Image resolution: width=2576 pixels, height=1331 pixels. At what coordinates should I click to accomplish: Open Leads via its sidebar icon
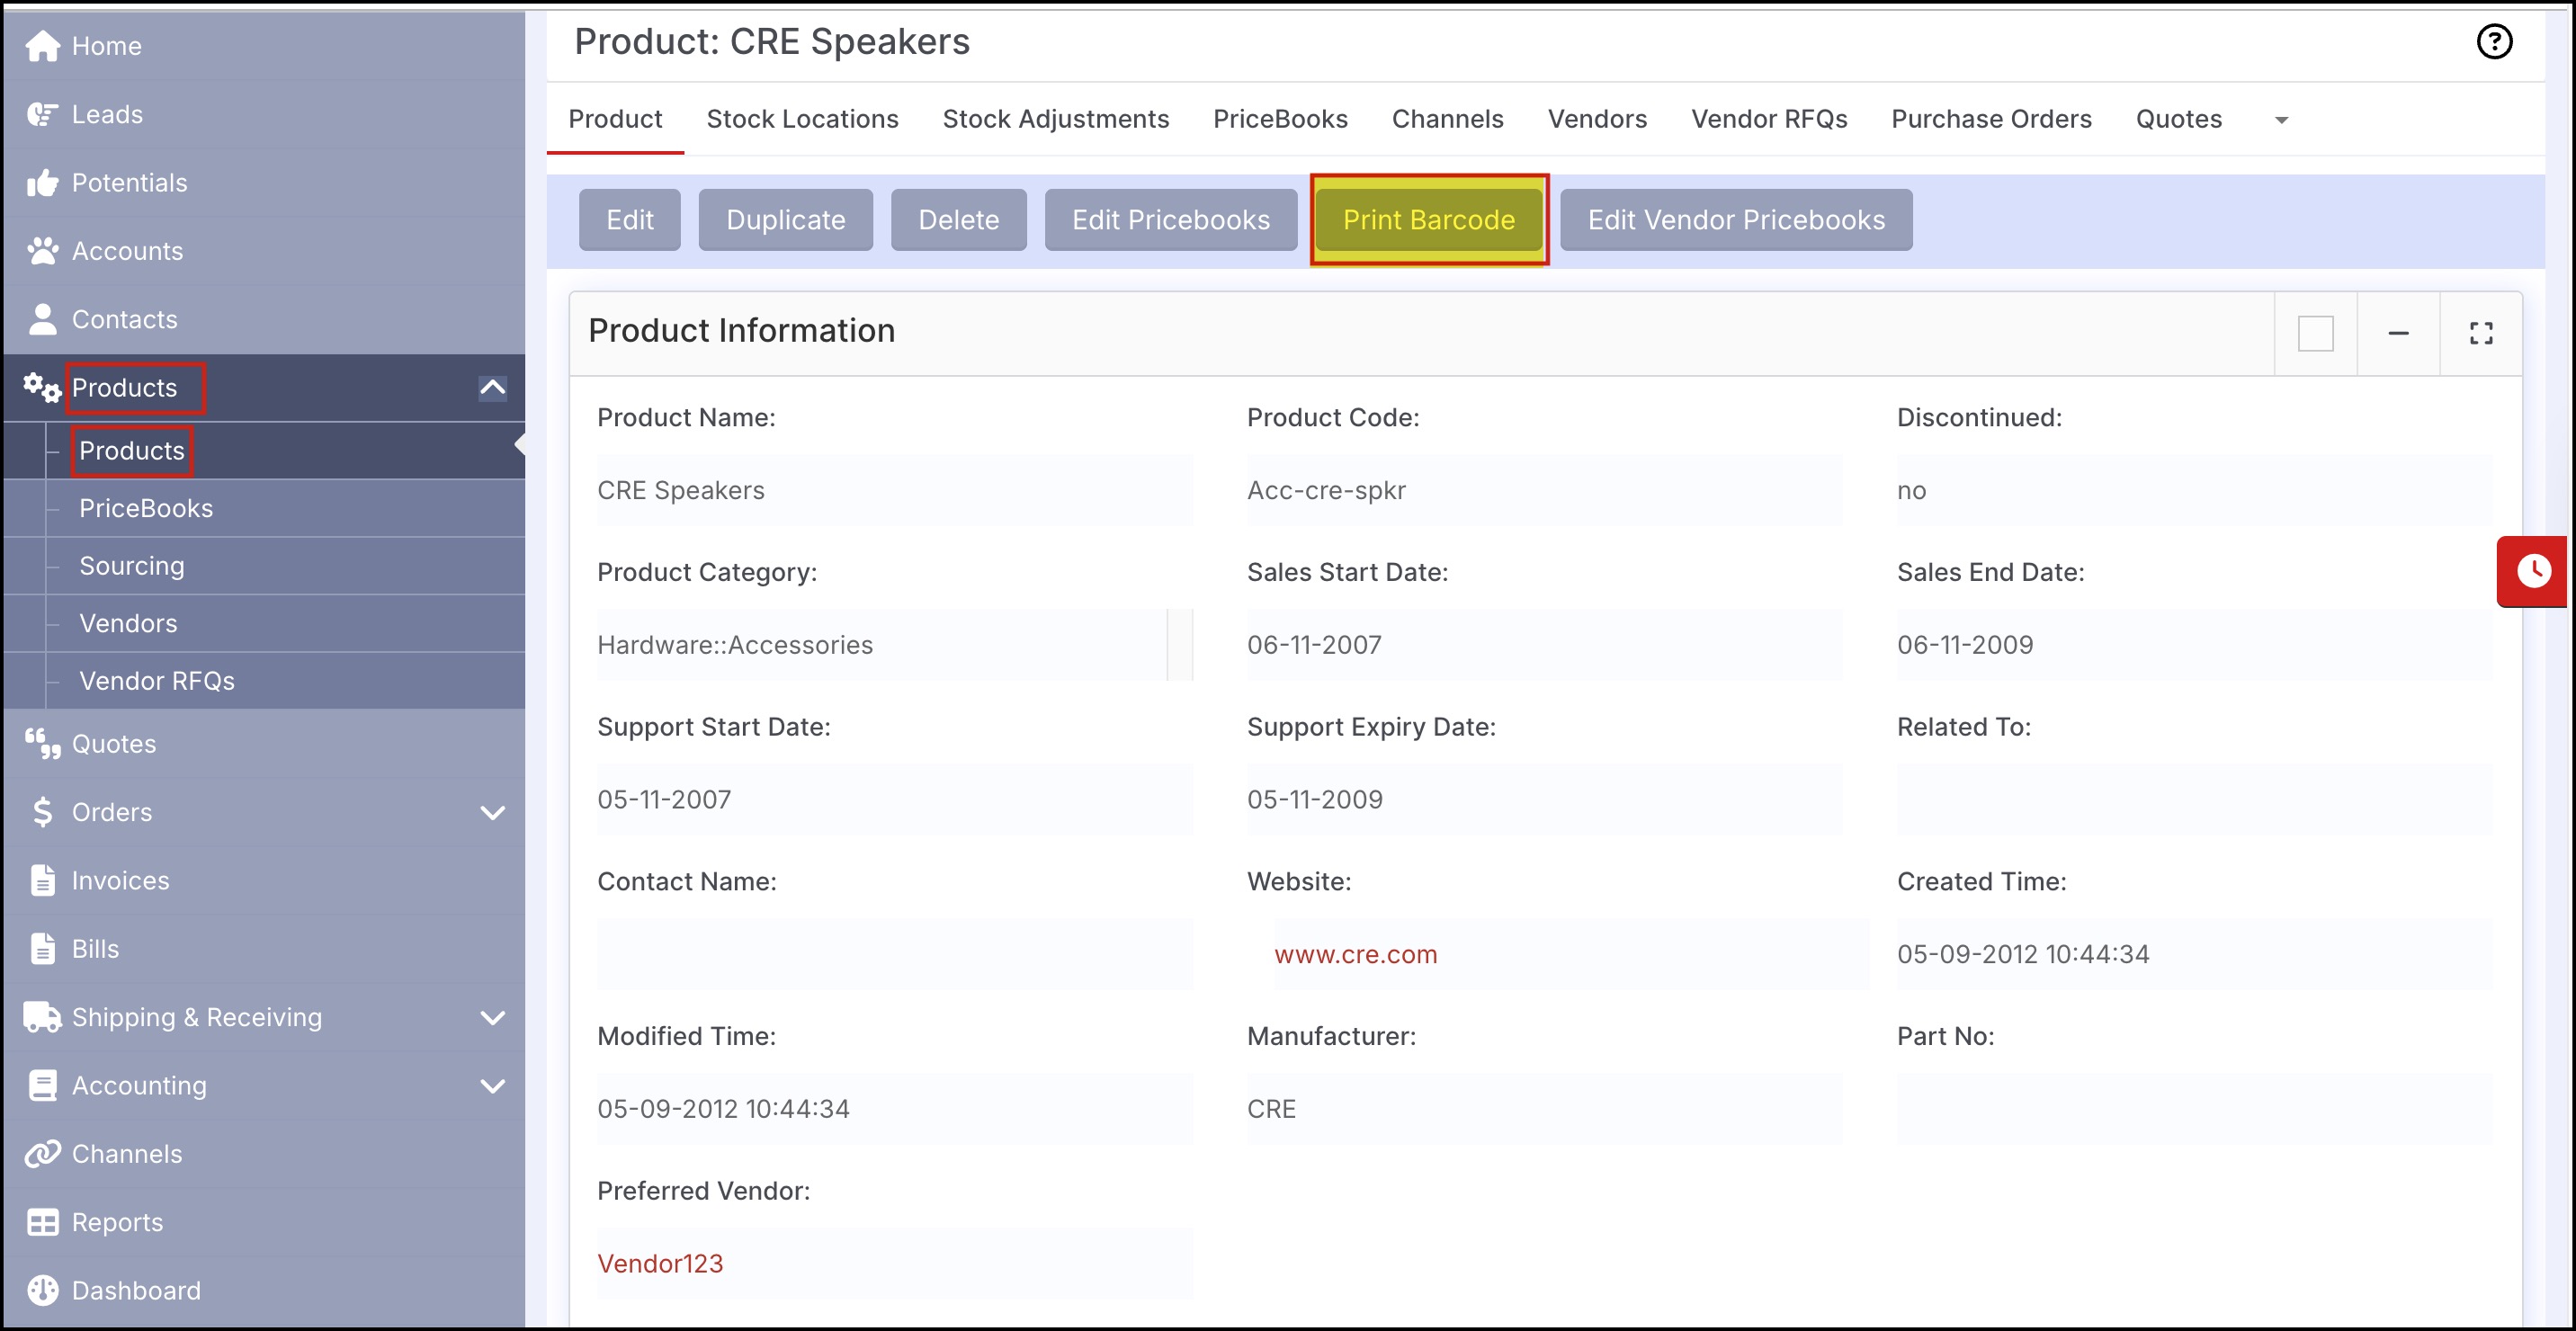(42, 115)
